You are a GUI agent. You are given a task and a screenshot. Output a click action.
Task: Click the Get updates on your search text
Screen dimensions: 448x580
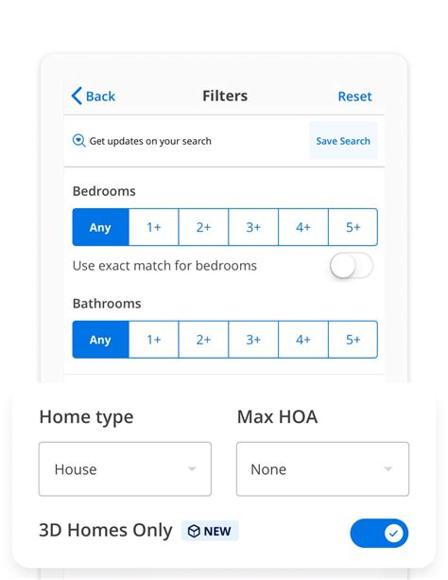(x=150, y=141)
